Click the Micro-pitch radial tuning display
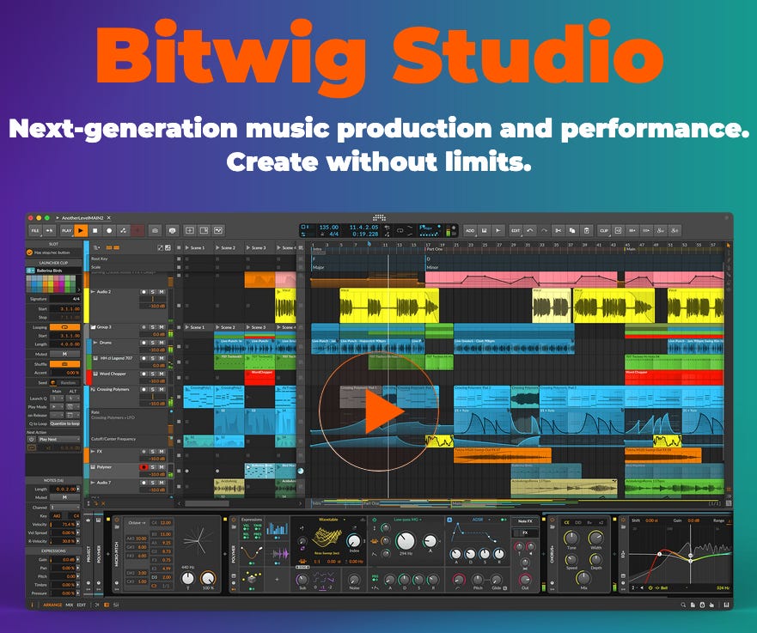 pos(198,539)
